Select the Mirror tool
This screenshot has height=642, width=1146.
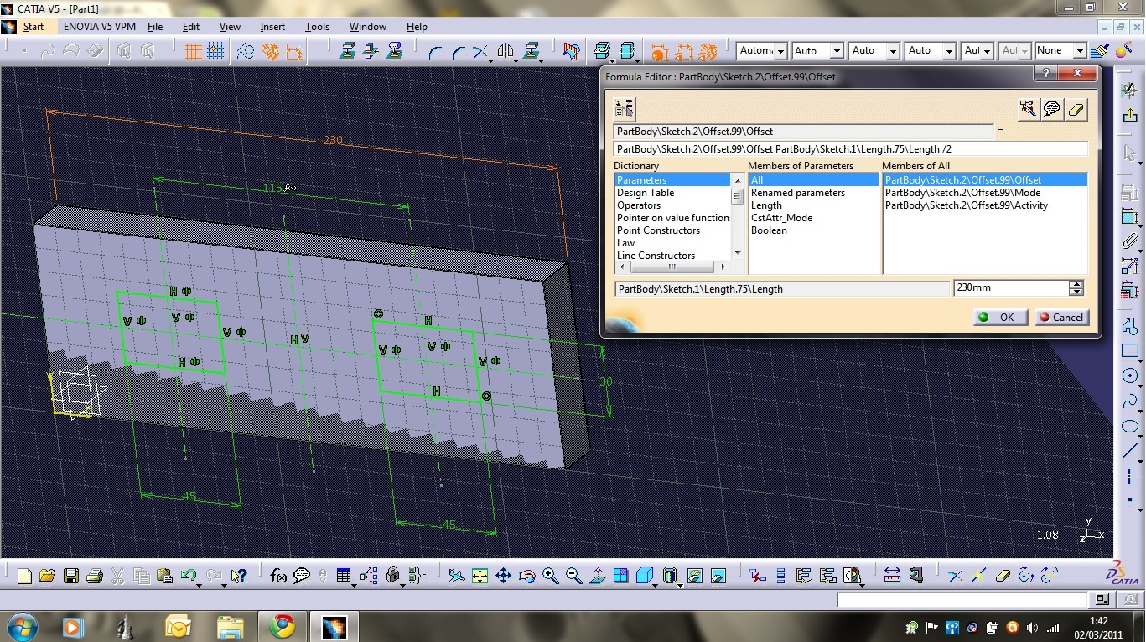[506, 51]
